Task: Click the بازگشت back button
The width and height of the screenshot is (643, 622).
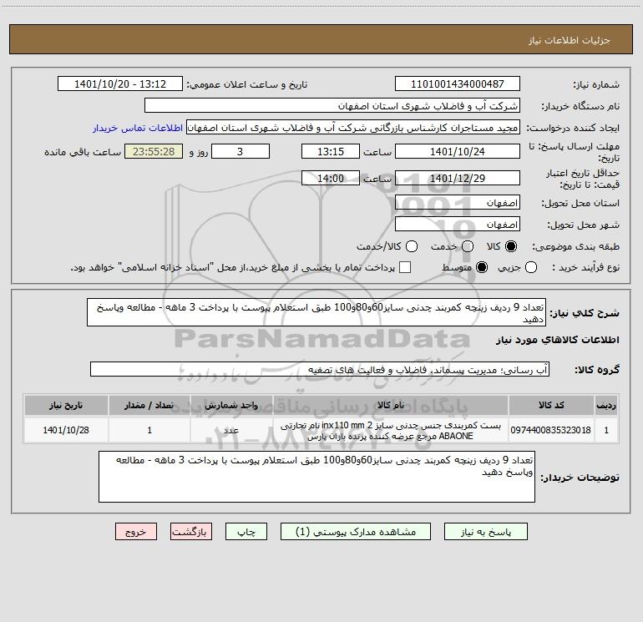Action: [x=191, y=532]
